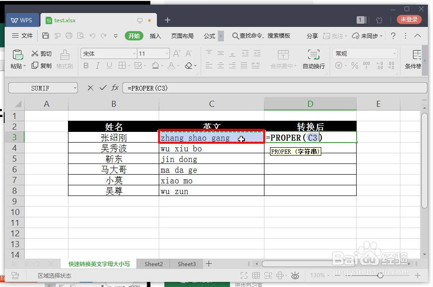
Task: Open Print Preview icon
Action: 81,36
